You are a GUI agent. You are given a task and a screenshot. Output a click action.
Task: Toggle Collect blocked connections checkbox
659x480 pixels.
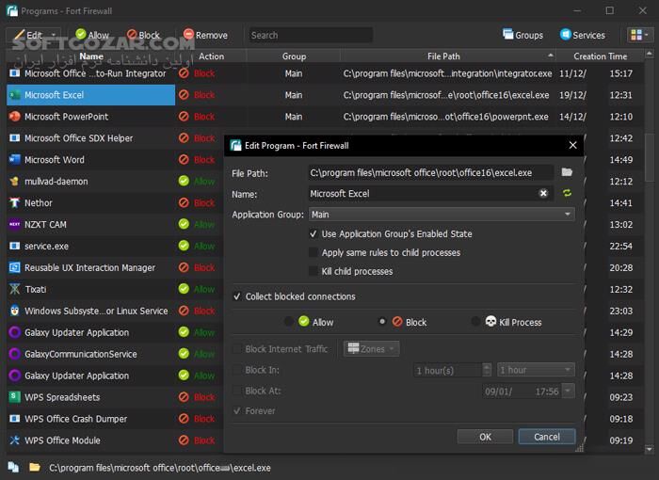click(x=237, y=296)
